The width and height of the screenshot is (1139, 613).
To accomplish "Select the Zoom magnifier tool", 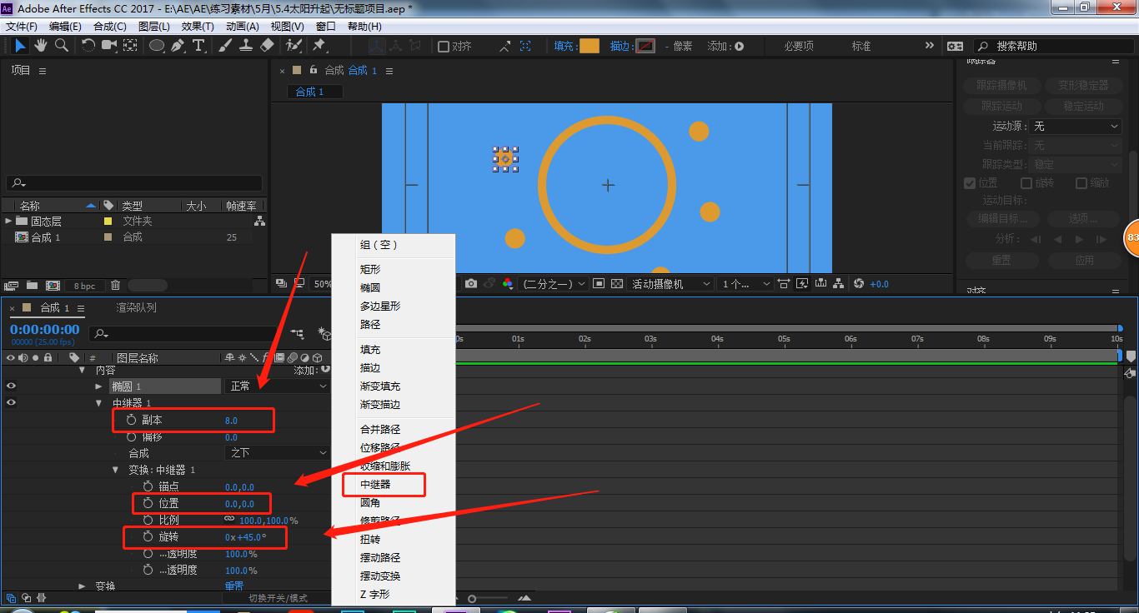I will point(62,46).
